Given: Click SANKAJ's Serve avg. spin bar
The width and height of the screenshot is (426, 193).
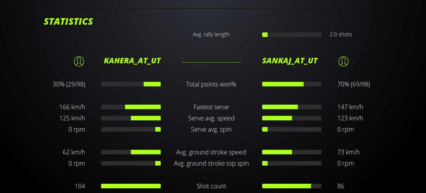Looking at the screenshot, I should click(292, 129).
